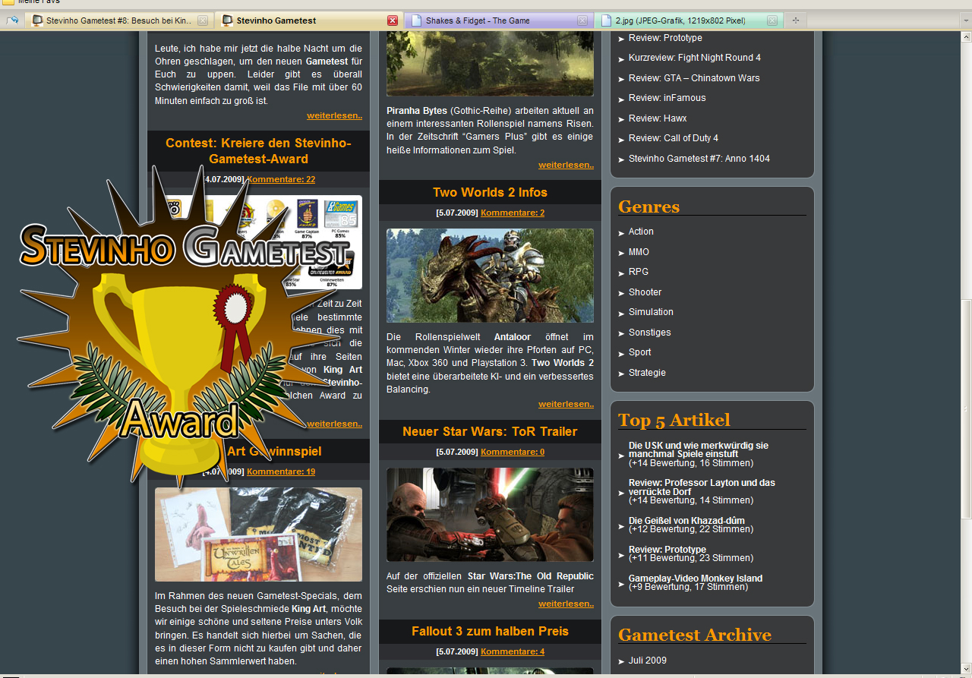Click the vertical page scrollbar thumb
The height and width of the screenshot is (678, 972).
click(966, 410)
